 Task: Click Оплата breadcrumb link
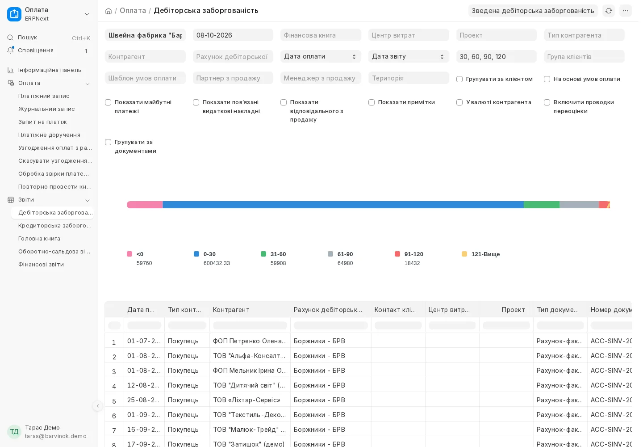point(133,10)
